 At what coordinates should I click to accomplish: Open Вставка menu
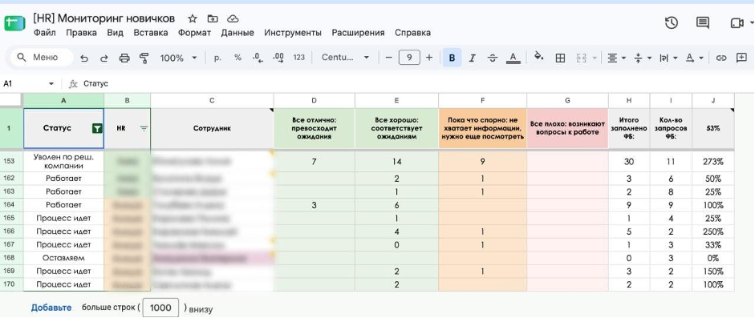[151, 33]
